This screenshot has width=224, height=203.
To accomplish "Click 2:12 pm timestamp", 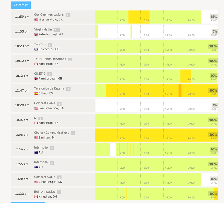I will [22, 76].
